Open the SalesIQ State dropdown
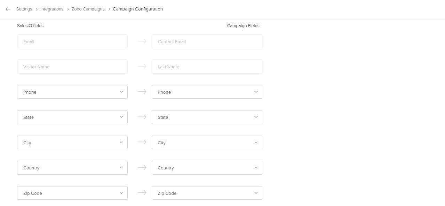 click(x=72, y=117)
